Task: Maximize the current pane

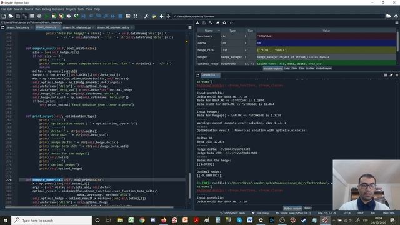Action: (127, 16)
